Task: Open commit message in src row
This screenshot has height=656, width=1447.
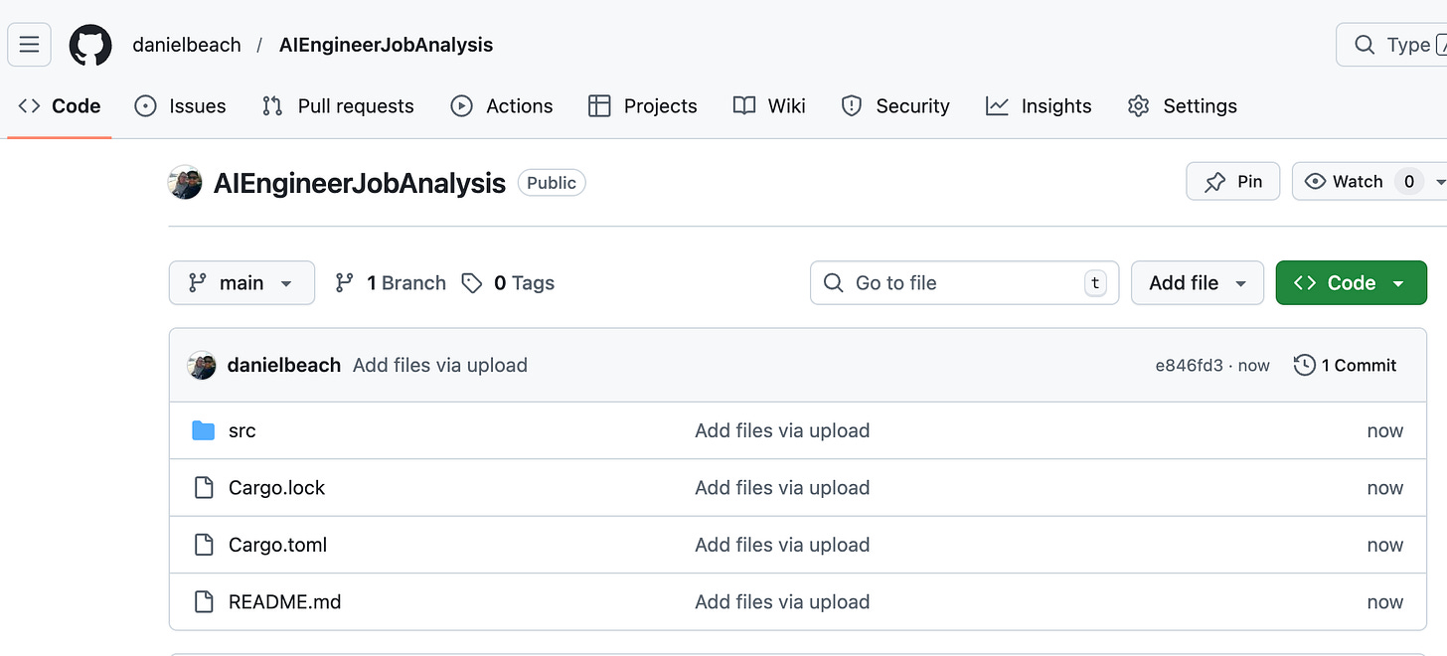Action: pos(782,430)
